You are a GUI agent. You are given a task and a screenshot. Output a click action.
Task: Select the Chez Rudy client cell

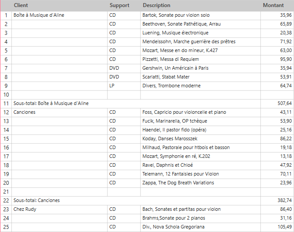click(25, 209)
